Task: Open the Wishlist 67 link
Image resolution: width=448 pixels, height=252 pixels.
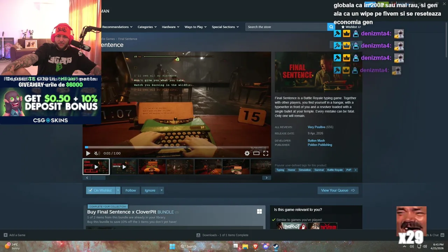Action: 351,27
